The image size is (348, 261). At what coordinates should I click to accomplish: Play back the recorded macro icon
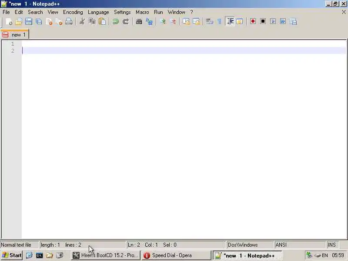coord(273,21)
